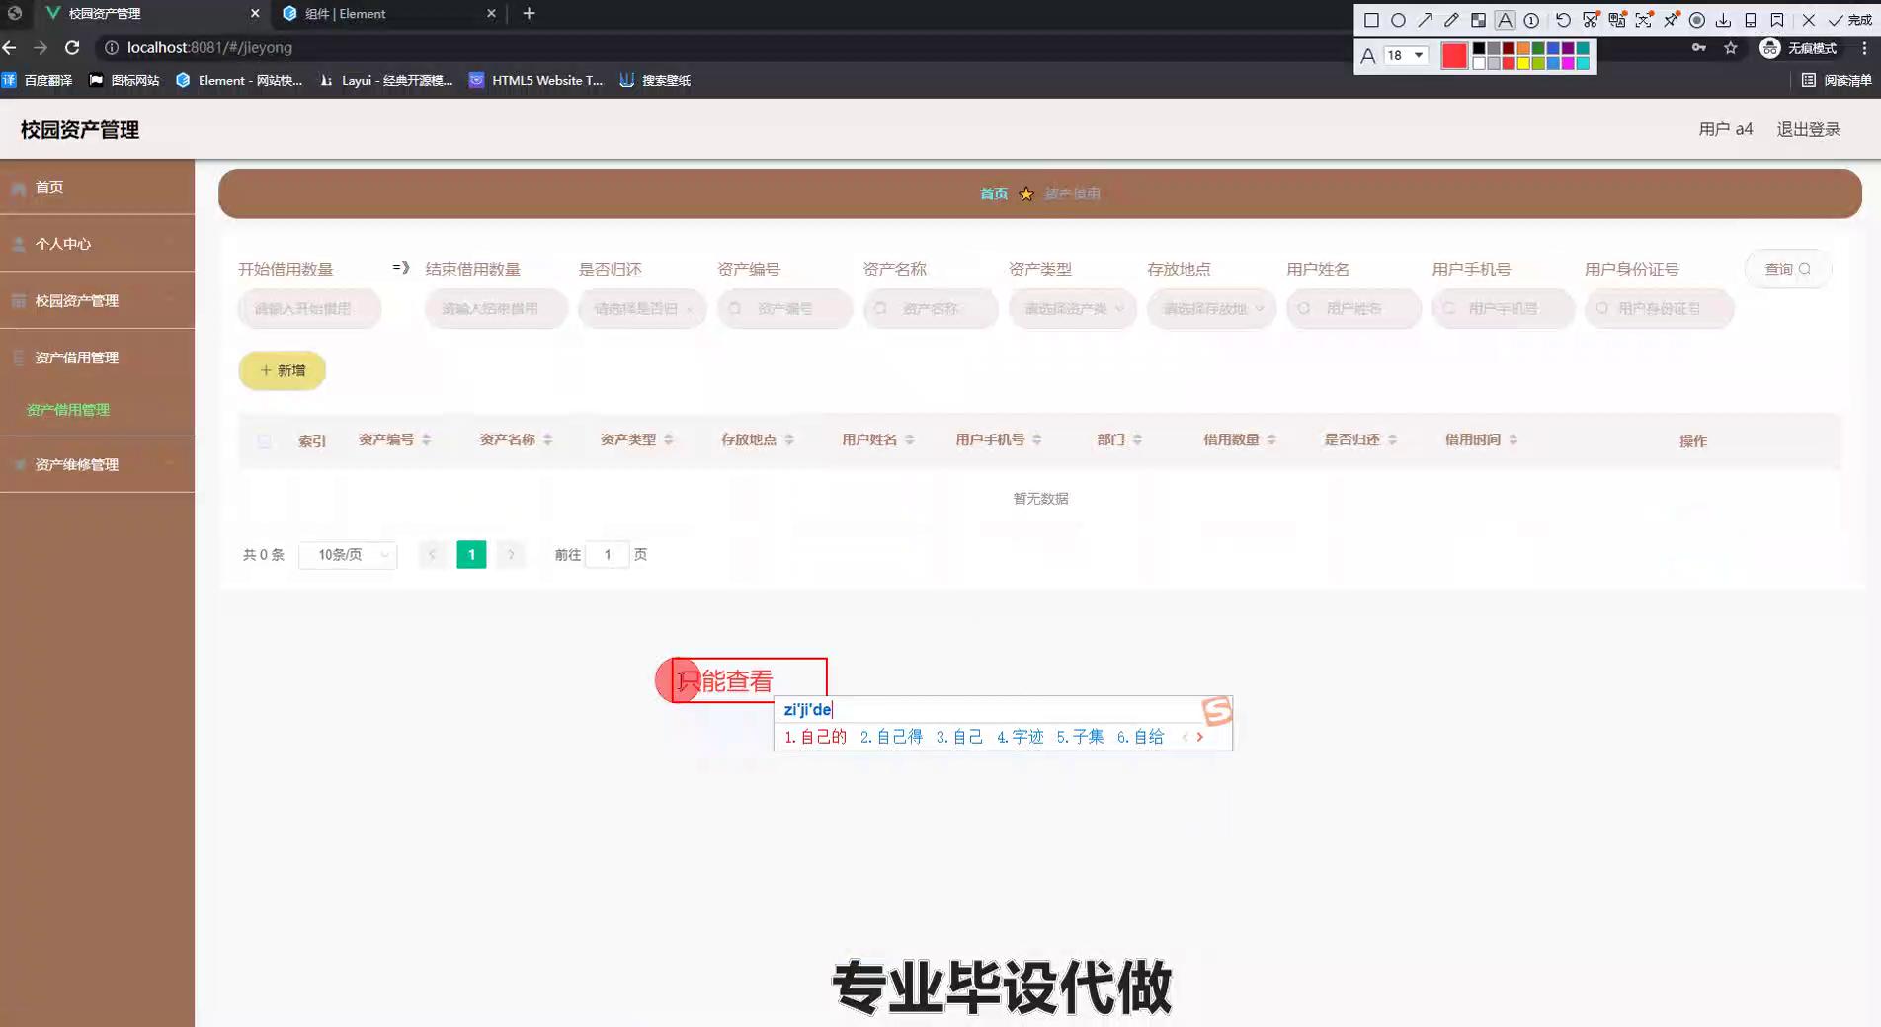Save screenshot with download icon
Screen dimensions: 1881x1027
coord(1723,20)
